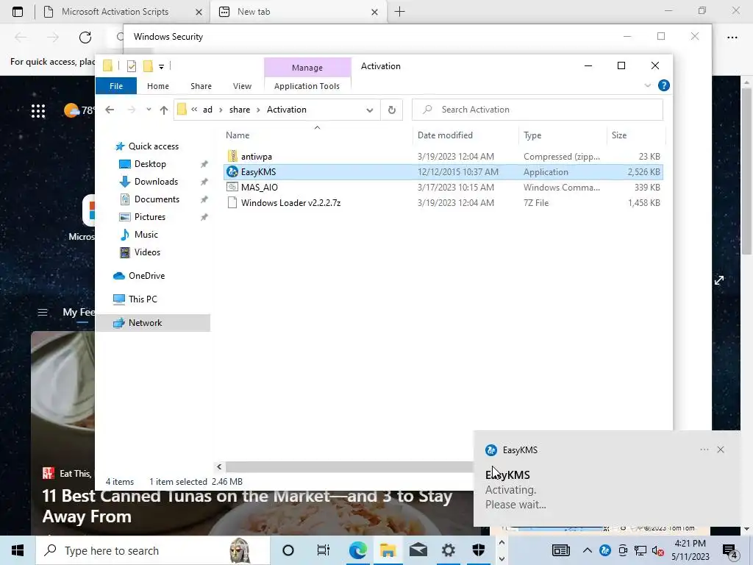The image size is (753, 565).
Task: Open EasyKMS notification options ellipsis
Action: pos(704,449)
